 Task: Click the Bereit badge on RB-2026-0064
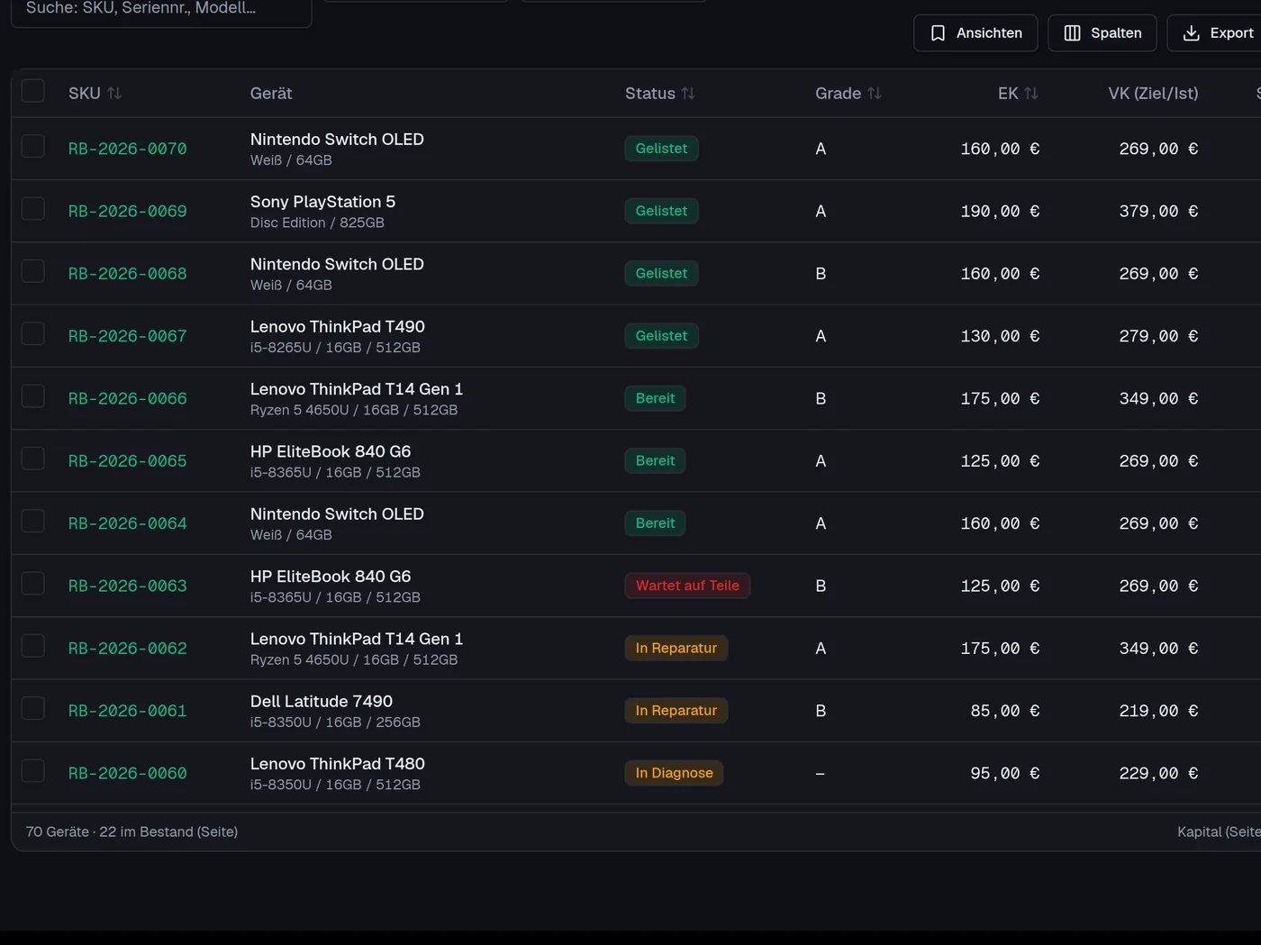(655, 523)
